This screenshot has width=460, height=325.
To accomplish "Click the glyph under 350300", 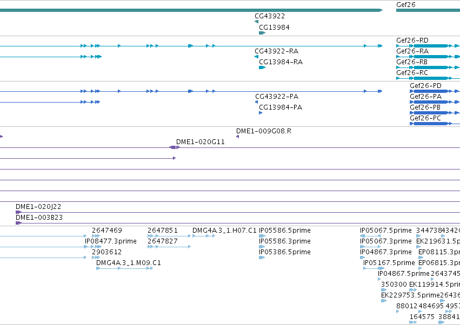I will 384,290.
